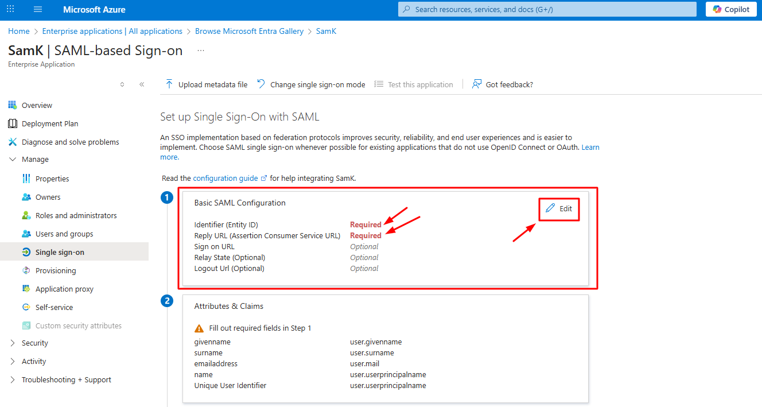The width and height of the screenshot is (762, 407).
Task: Click the Application proxy icon
Action: (26, 289)
